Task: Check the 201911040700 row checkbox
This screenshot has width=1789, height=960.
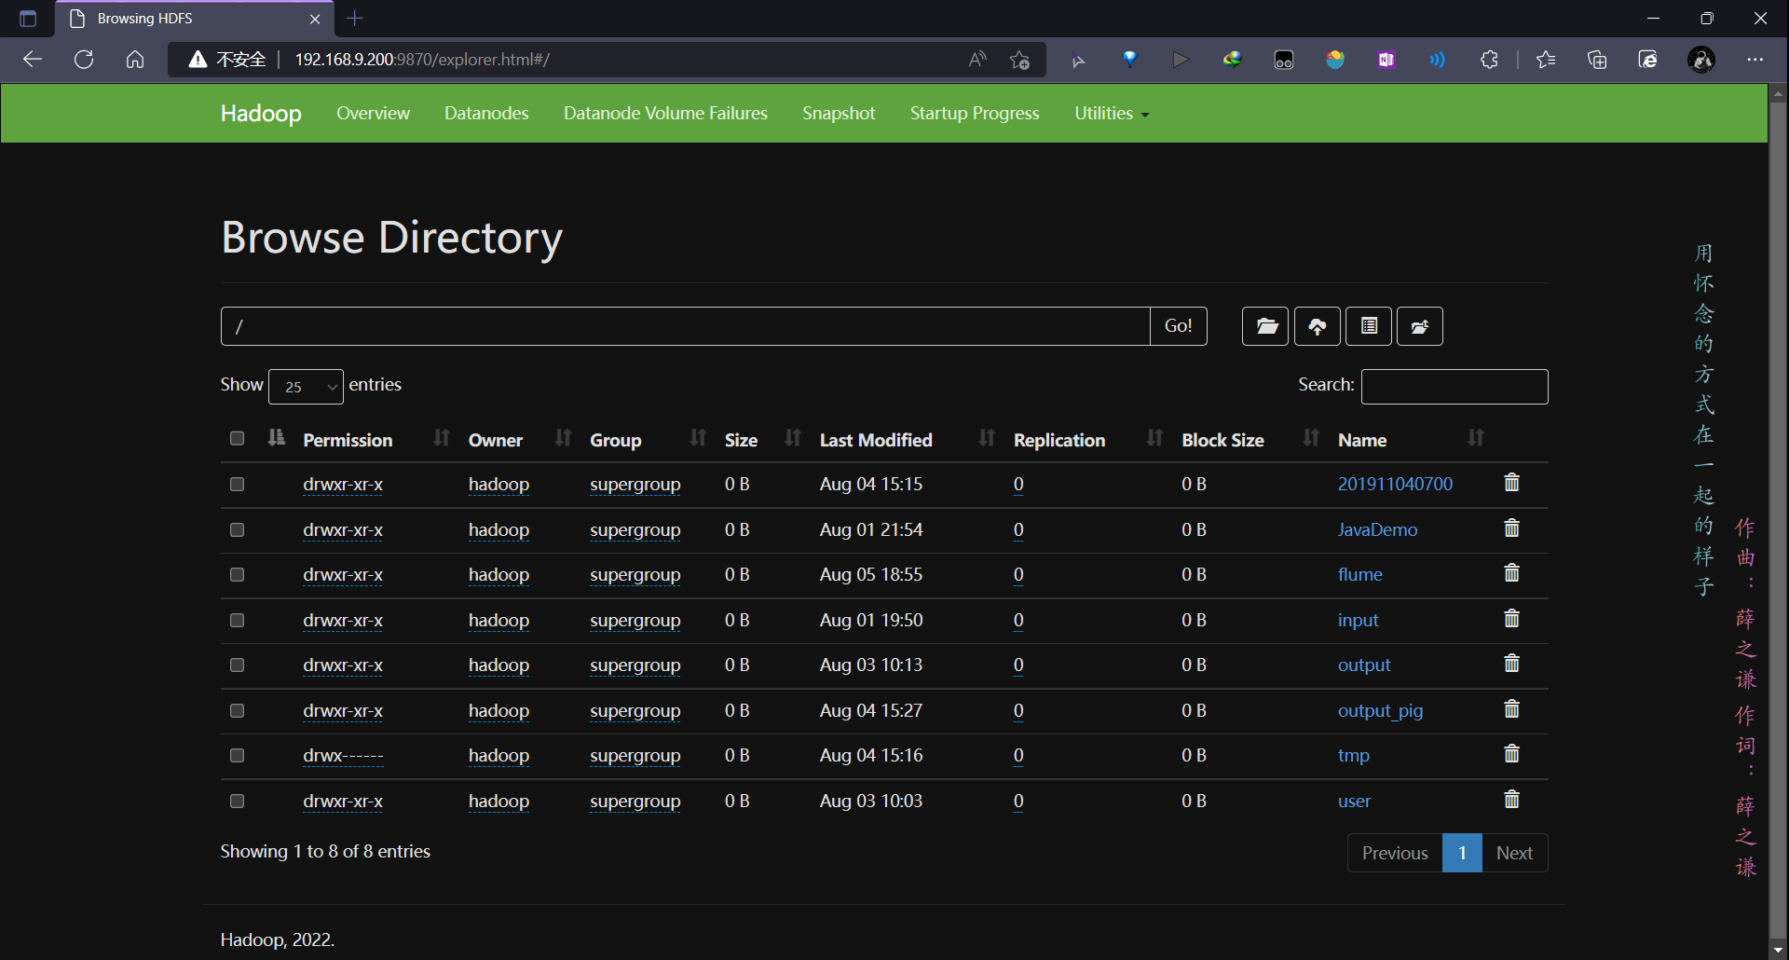Action: (x=237, y=485)
